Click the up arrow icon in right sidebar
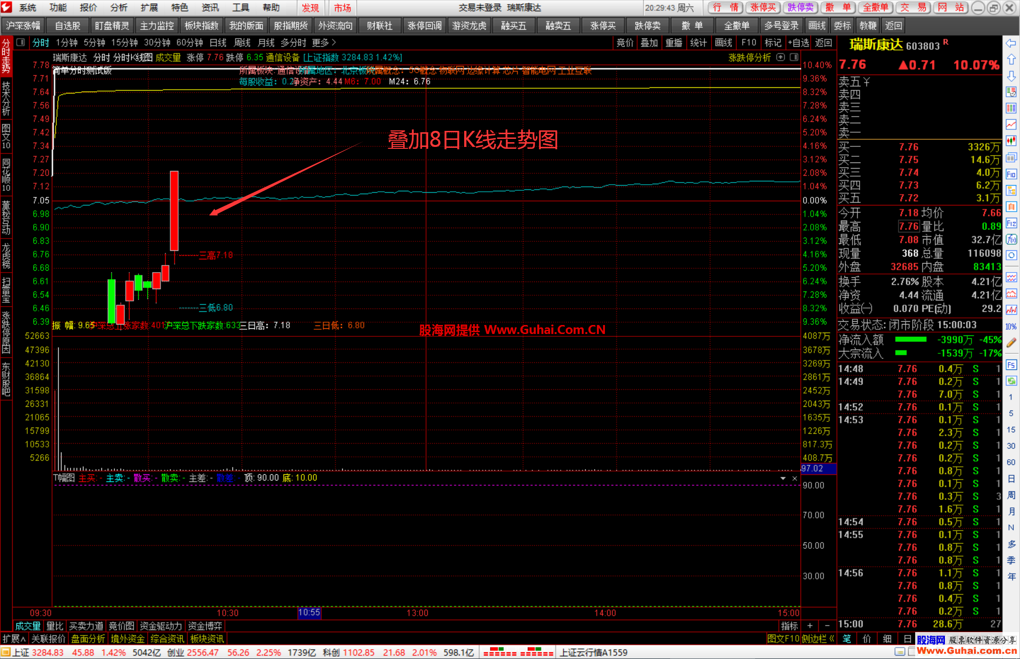Image resolution: width=1020 pixels, height=659 pixels. click(x=1011, y=60)
